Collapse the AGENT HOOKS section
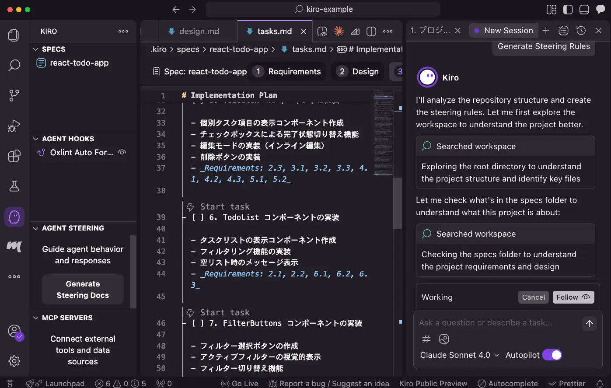Image resolution: width=611 pixels, height=388 pixels. pos(36,139)
